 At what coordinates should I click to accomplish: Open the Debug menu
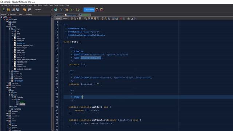pyautogui.click(x=40, y=5)
